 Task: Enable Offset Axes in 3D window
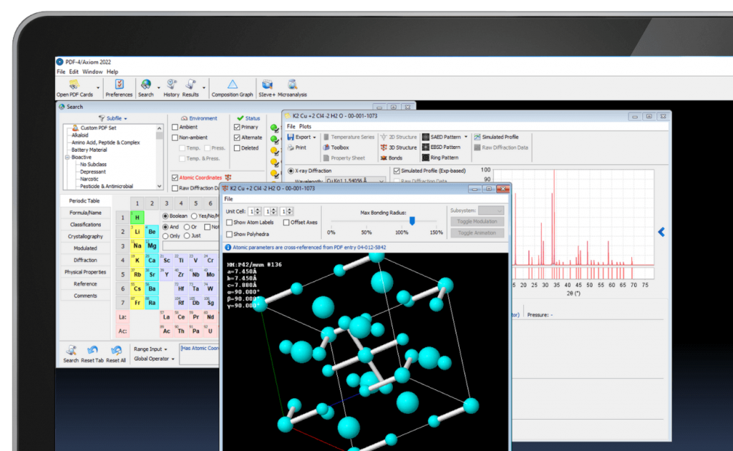pyautogui.click(x=286, y=223)
